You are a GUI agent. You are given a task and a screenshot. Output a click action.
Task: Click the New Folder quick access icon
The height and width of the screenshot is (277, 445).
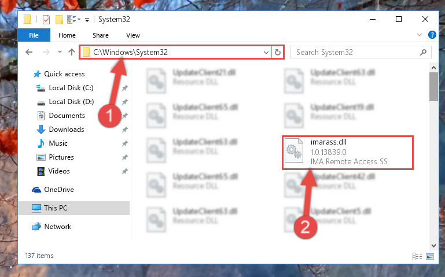pyautogui.click(x=59, y=20)
